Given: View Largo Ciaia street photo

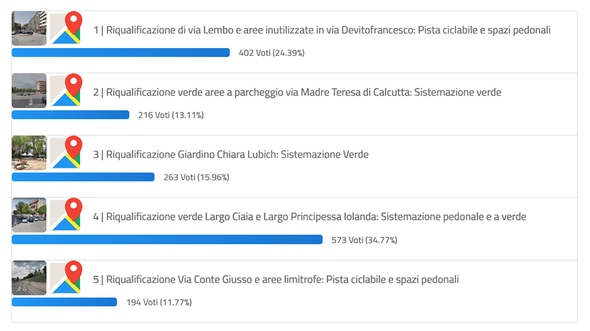Looking at the screenshot, I should tap(29, 215).
